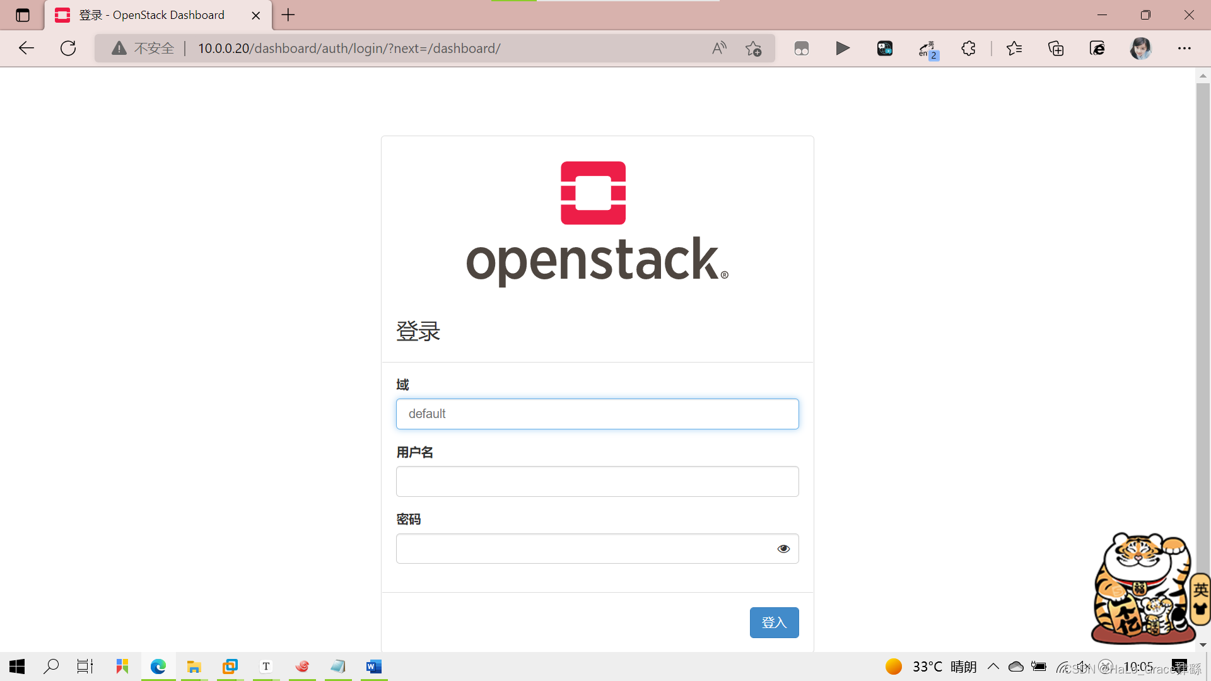Focus the 用户名 username field
Screen dimensions: 1211x681
597,481
